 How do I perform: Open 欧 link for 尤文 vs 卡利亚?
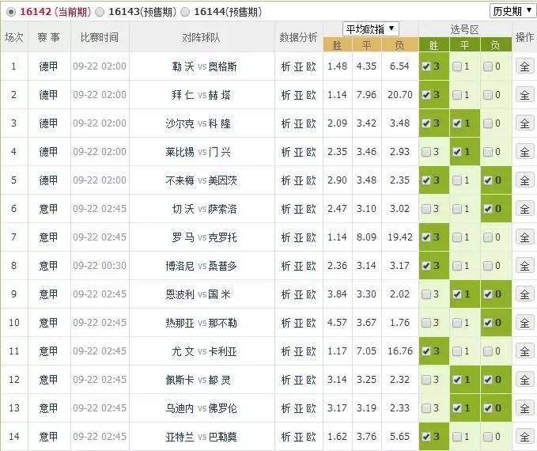pos(312,351)
